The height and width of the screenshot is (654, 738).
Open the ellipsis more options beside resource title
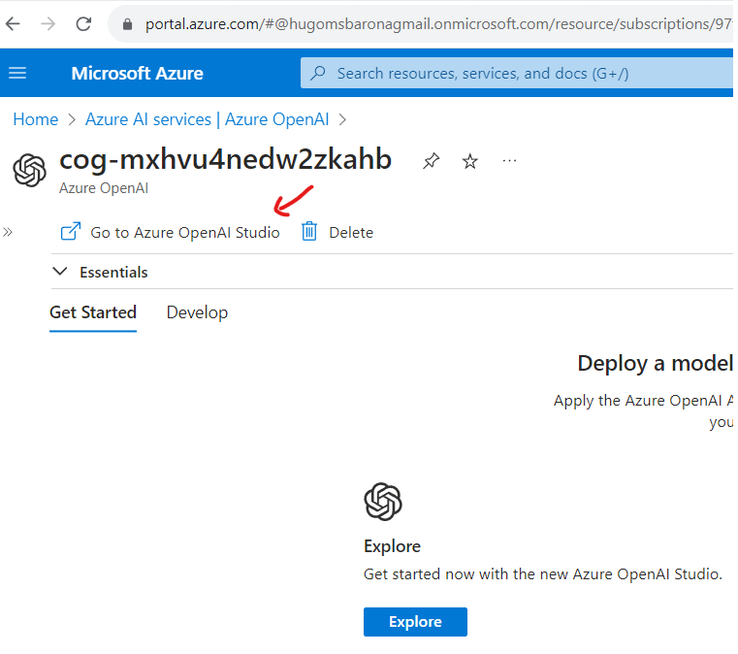[509, 161]
